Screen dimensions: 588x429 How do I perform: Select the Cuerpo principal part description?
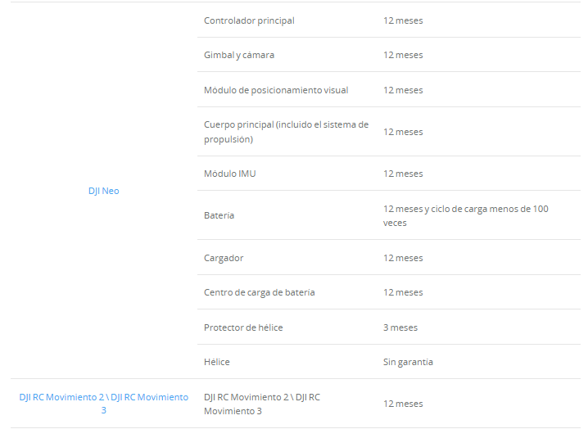coord(286,132)
